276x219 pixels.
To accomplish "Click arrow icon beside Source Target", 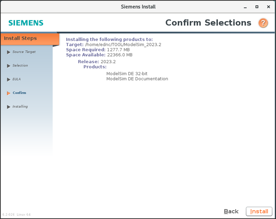I will (x=8, y=52).
